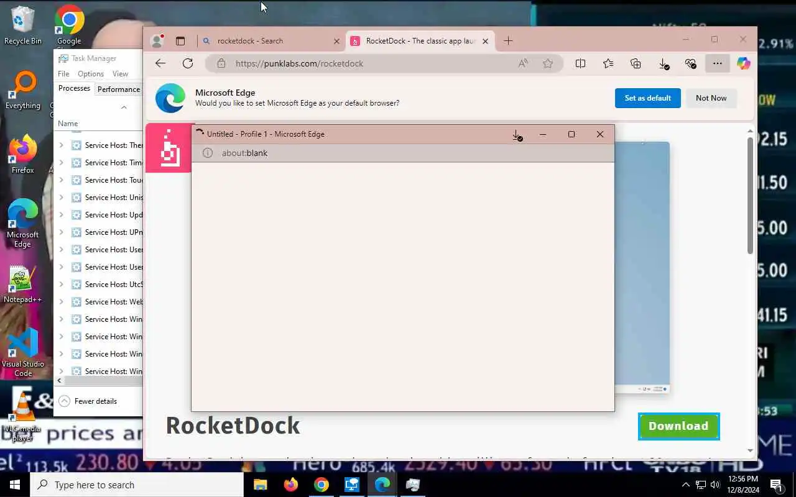
Task: Launch Copilot from Edge toolbar
Action: (x=744, y=63)
